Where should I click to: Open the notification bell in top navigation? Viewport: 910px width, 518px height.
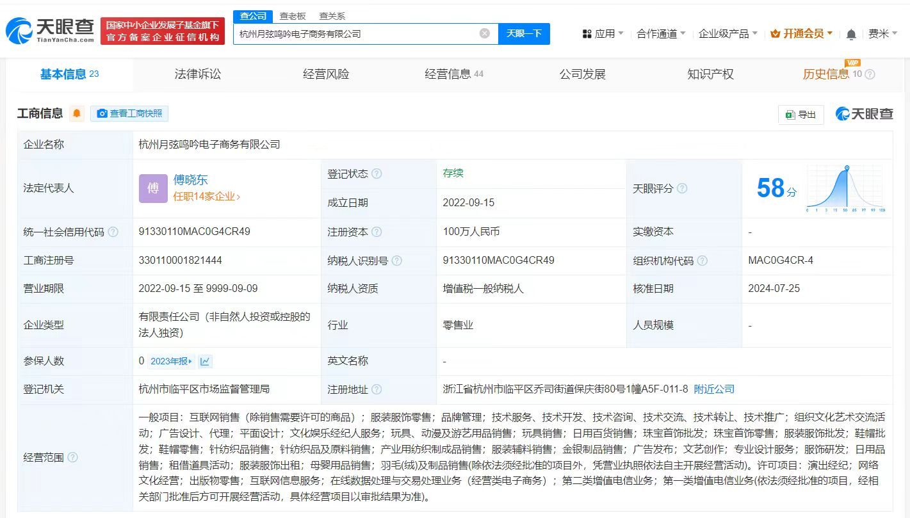(851, 33)
